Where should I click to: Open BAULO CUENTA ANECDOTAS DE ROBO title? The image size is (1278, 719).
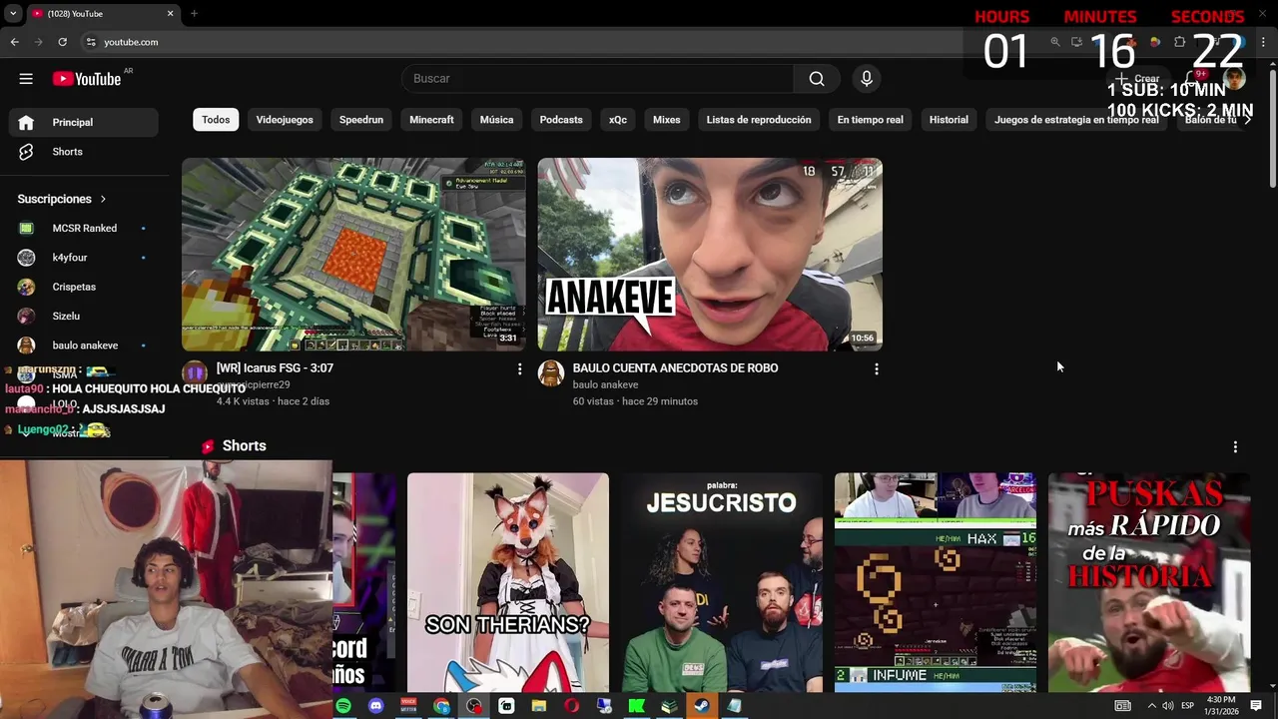pyautogui.click(x=675, y=368)
